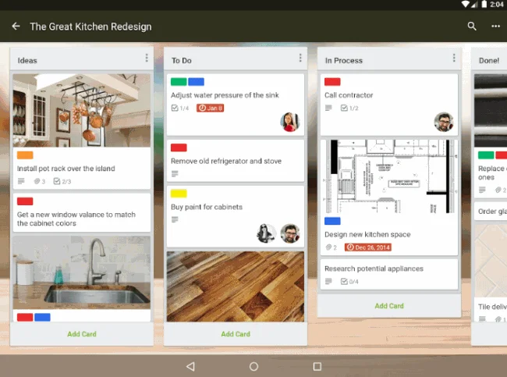The width and height of the screenshot is (507, 377).
Task: Select red label on Call contractor card
Action: 332,82
